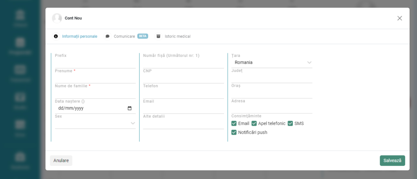Click the BETA badge next to Comunicare
This screenshot has width=417, height=179.
[x=143, y=36]
